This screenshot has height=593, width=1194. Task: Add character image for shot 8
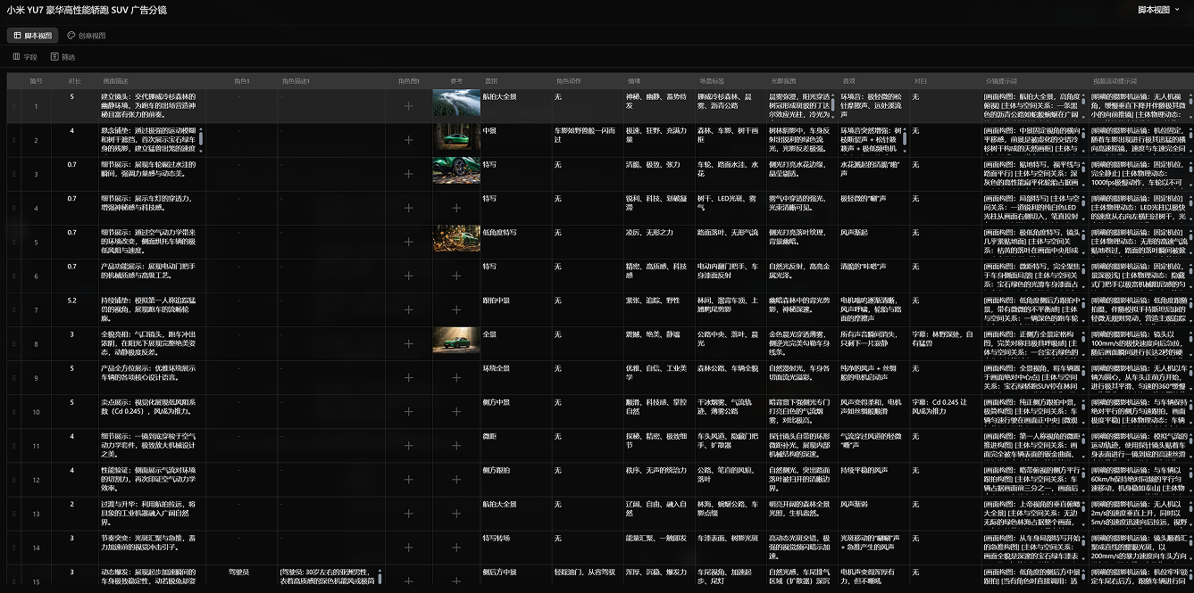tap(408, 343)
